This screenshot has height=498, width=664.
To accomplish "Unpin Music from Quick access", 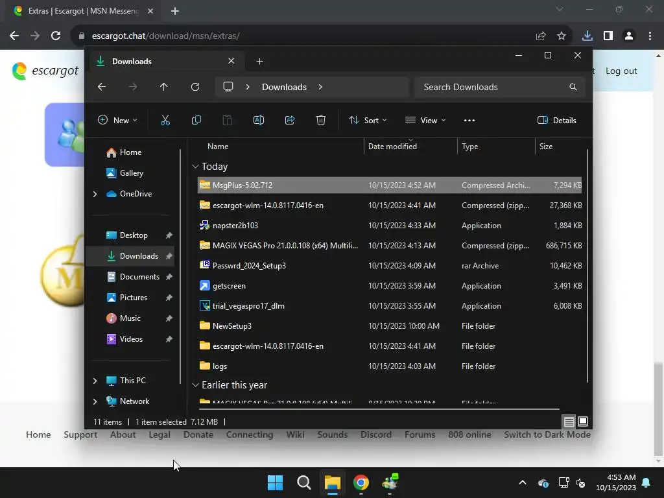I will click(x=169, y=318).
